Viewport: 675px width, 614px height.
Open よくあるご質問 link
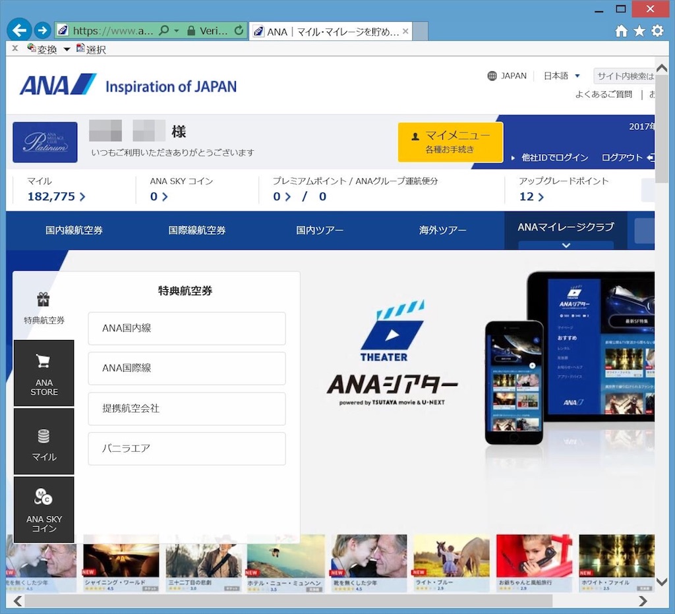tap(604, 94)
